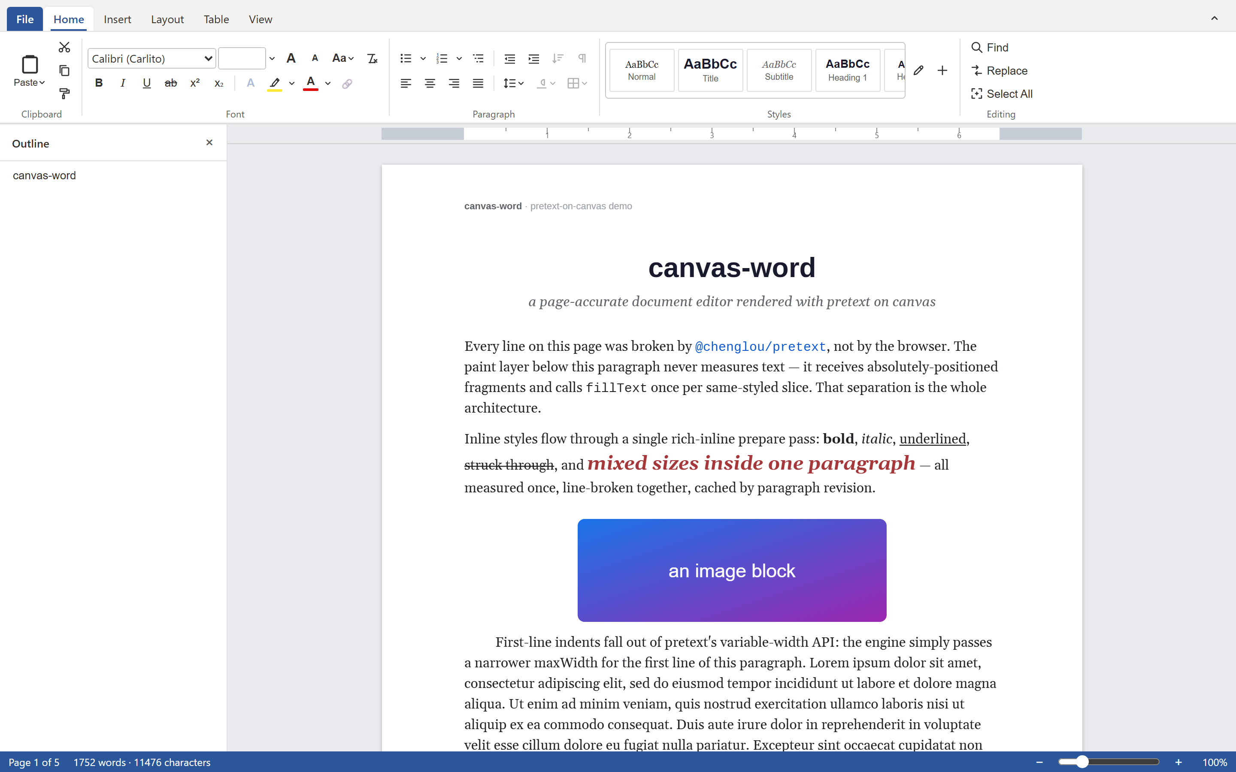Switch to the Home tab

68,19
